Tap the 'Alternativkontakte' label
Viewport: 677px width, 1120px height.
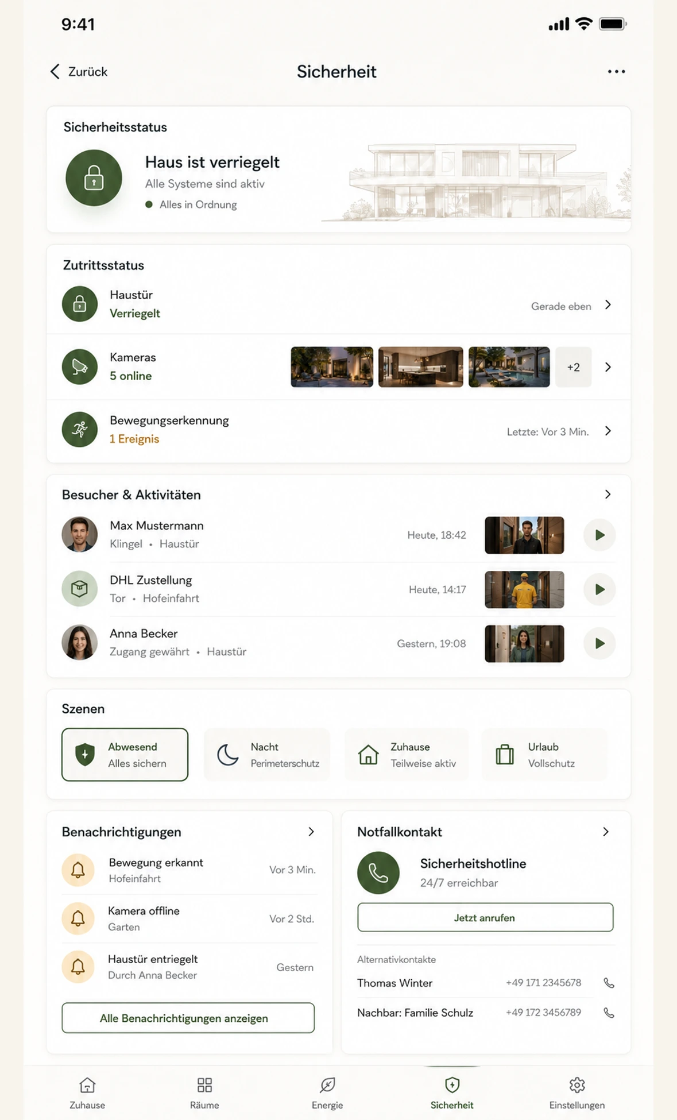(396, 959)
